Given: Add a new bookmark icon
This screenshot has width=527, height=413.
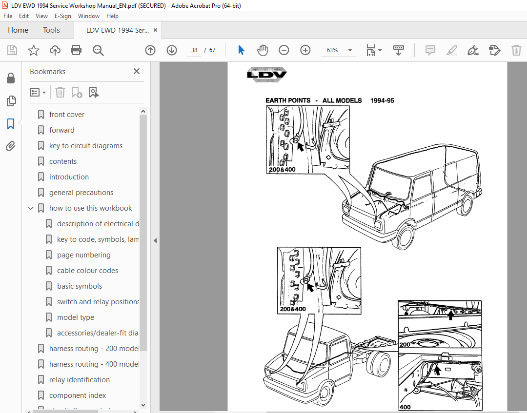Looking at the screenshot, I should (77, 92).
